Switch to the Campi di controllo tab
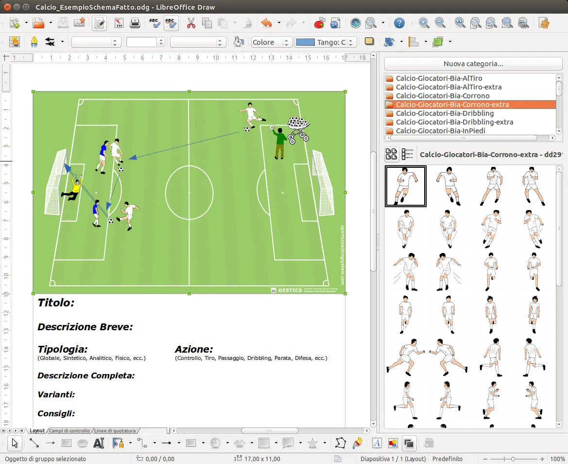The image size is (568, 464). pyautogui.click(x=69, y=430)
